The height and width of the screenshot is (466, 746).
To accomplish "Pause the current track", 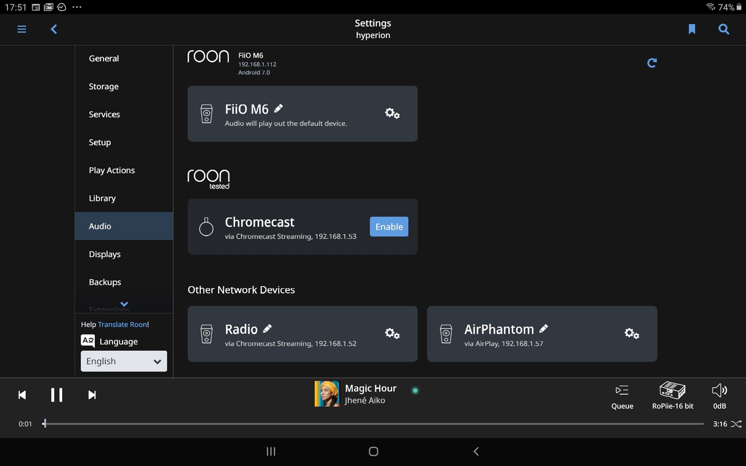I will (x=56, y=395).
